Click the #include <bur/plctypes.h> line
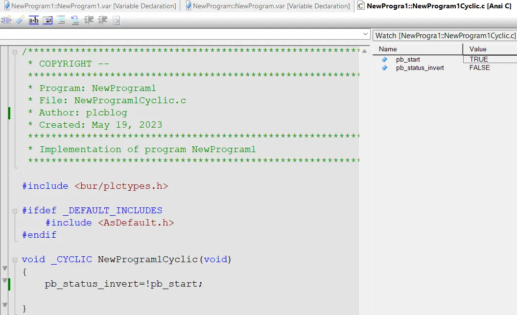517x315 pixels. tap(95, 186)
